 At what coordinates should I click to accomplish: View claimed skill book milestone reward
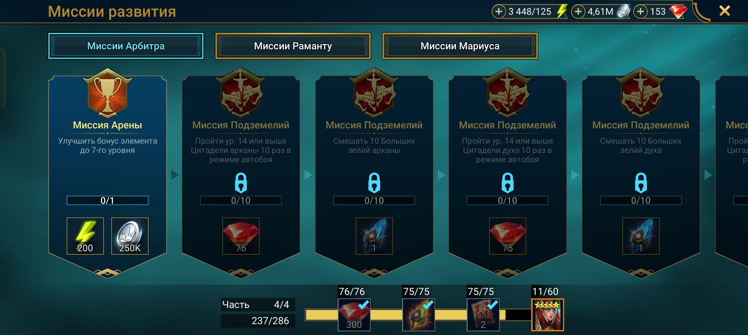(x=483, y=315)
